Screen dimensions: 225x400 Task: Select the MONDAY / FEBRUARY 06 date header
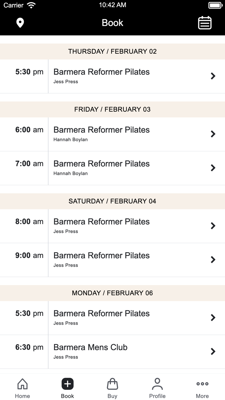[113, 293]
